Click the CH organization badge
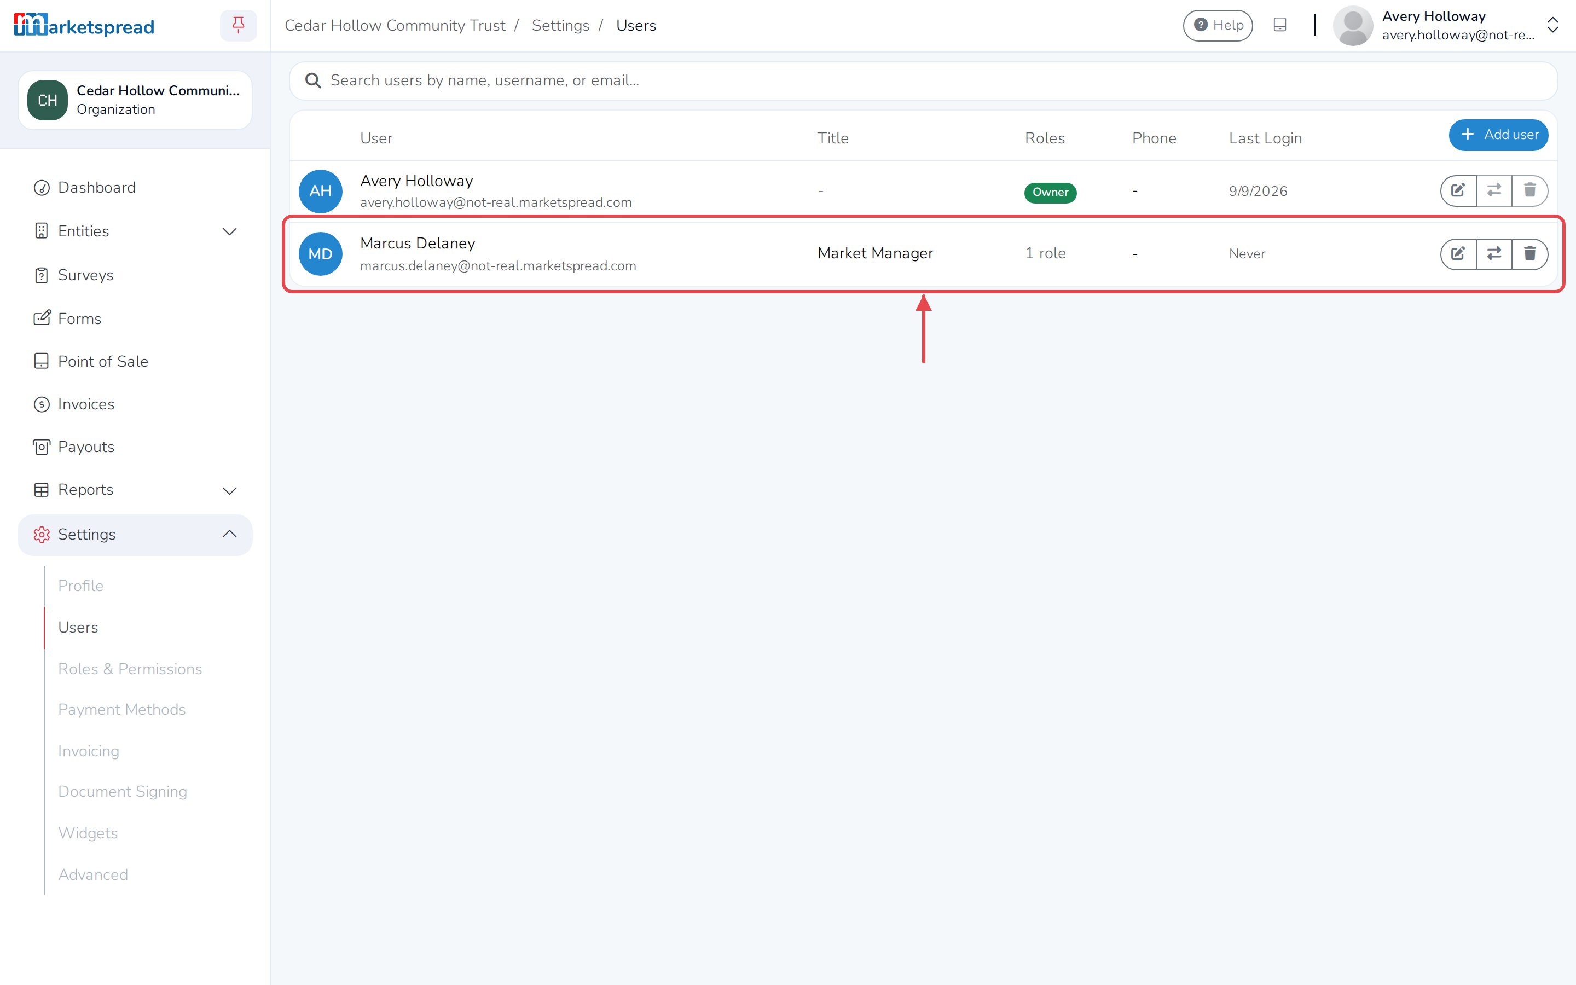The width and height of the screenshot is (1576, 985). pos(48,100)
